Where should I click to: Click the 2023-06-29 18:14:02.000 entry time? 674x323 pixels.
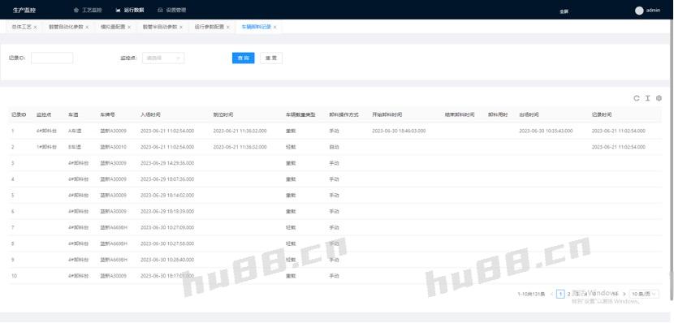(167, 196)
